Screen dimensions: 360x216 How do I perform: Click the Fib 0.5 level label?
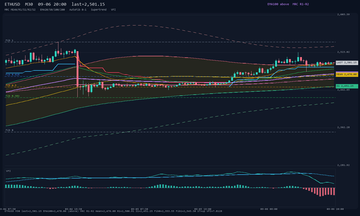pyautogui.click(x=11, y=85)
